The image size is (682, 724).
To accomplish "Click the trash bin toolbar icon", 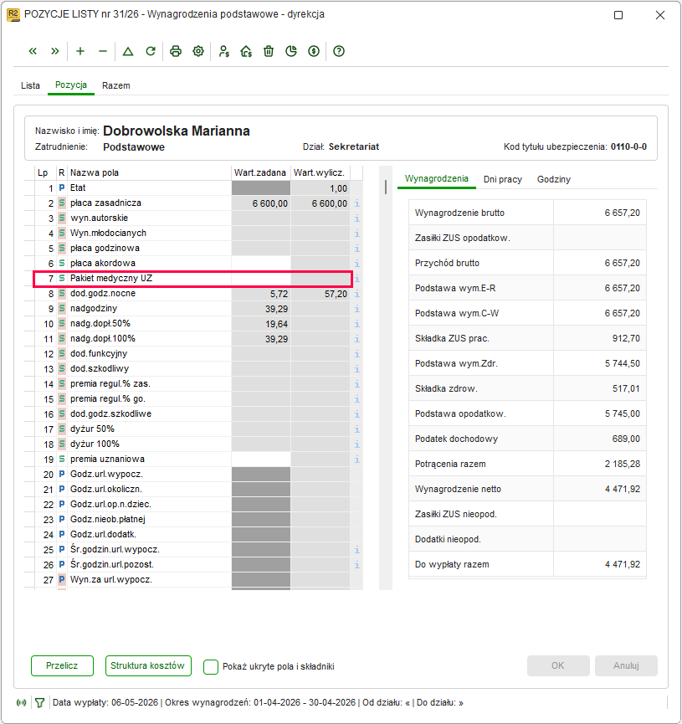I will click(269, 51).
